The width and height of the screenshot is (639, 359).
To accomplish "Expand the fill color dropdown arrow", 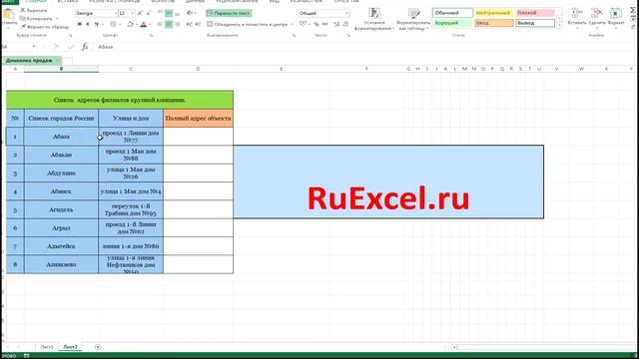I will pos(137,24).
